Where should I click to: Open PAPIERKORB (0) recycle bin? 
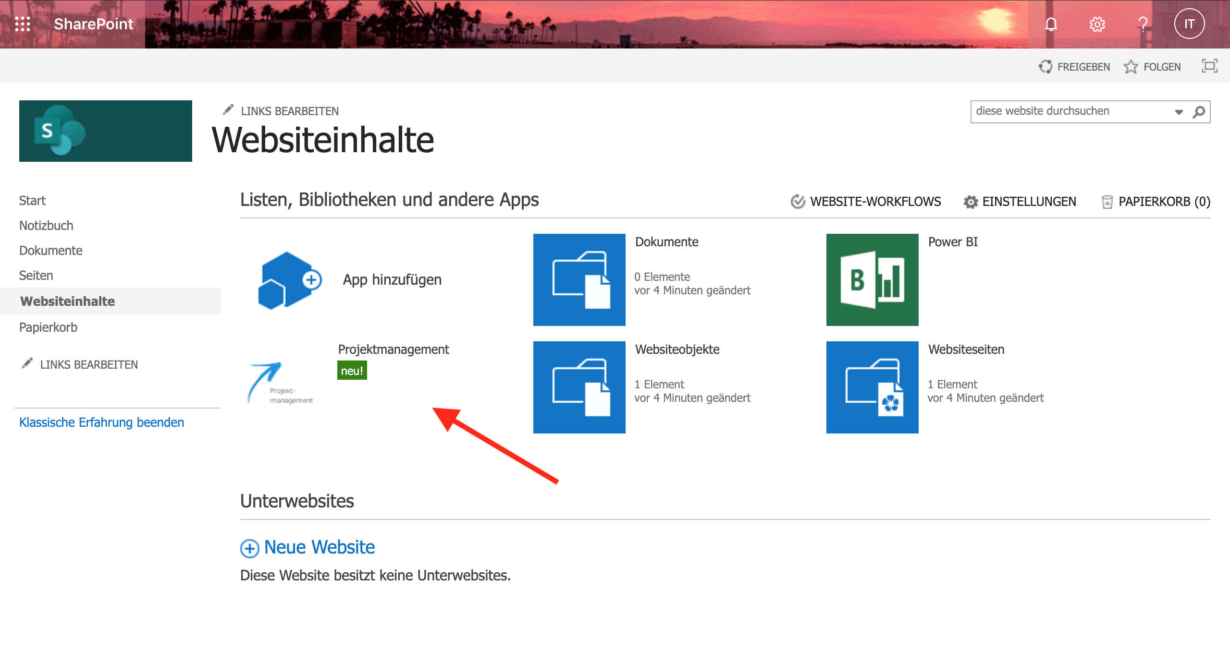pyautogui.click(x=1156, y=202)
